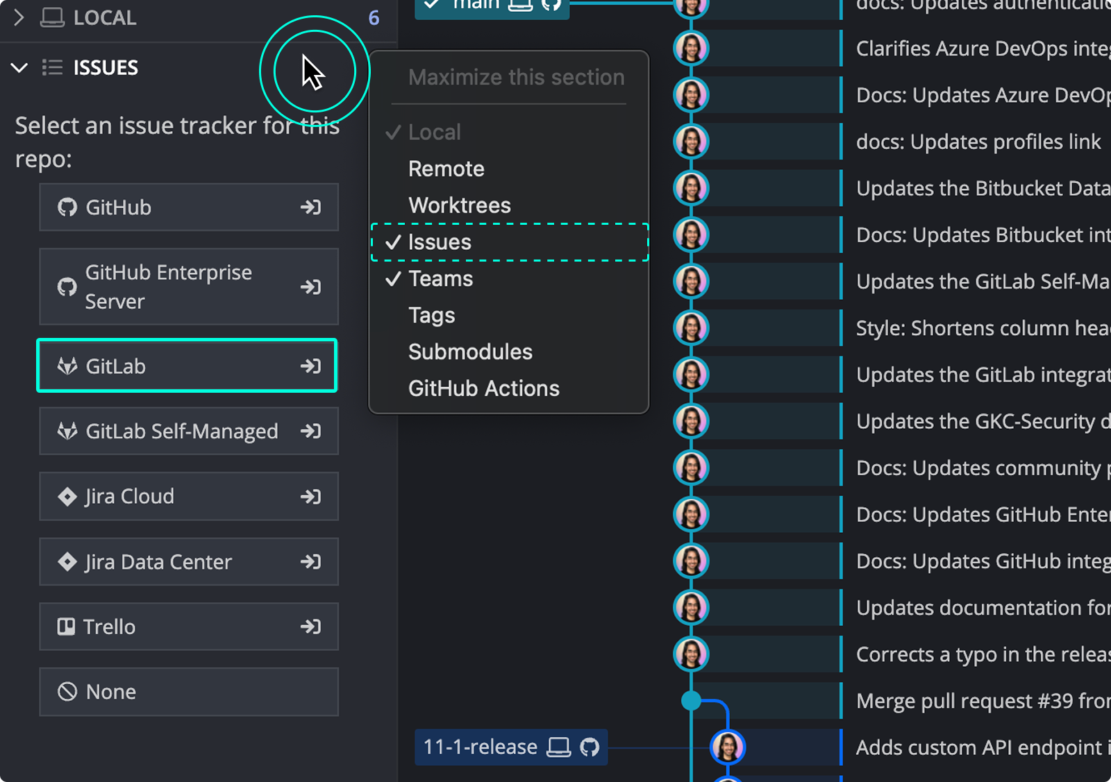Click the sign-in arrow on the GitHub row
The width and height of the screenshot is (1111, 782).
(x=311, y=207)
